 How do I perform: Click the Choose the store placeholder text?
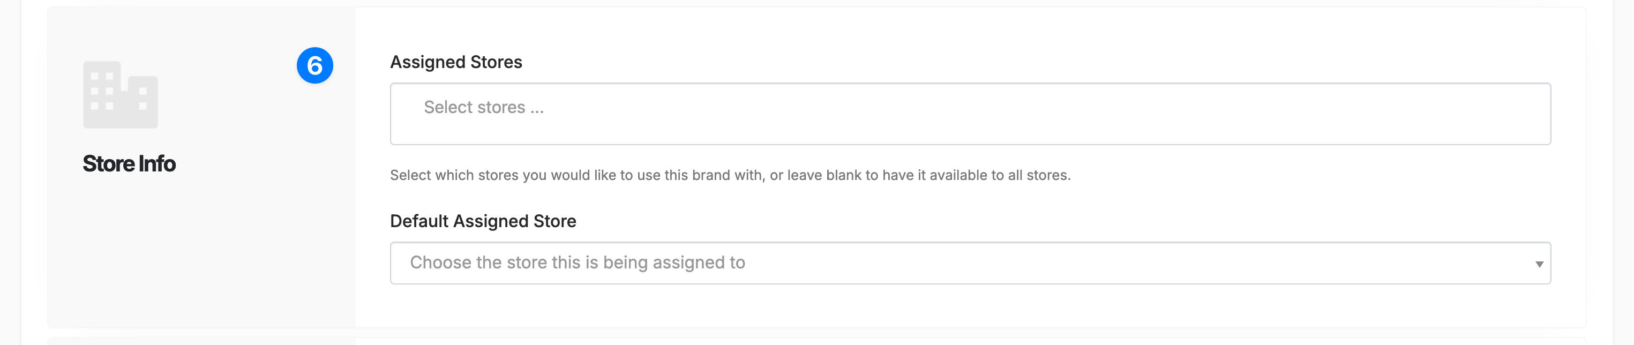click(x=578, y=261)
